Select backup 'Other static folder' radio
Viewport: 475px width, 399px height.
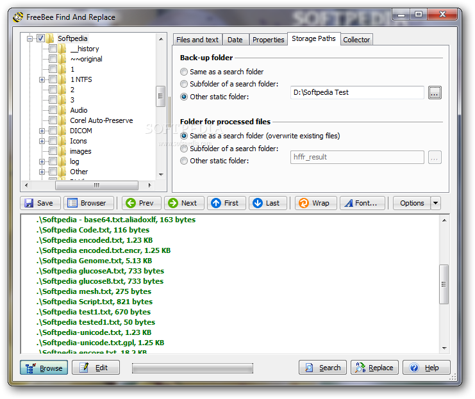pos(184,97)
